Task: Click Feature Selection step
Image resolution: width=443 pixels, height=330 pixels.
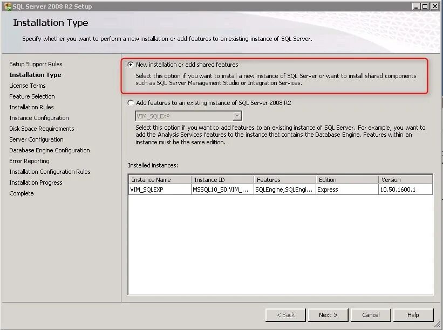Action: 32,96
